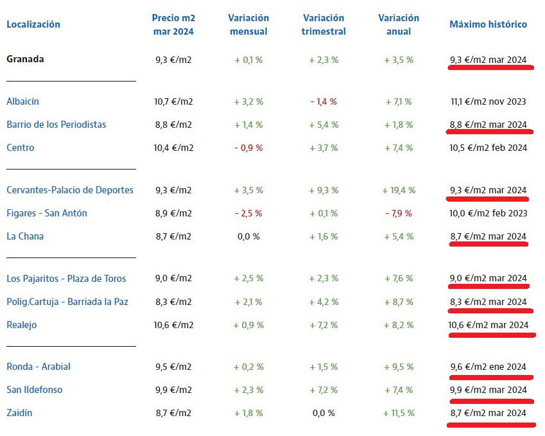The width and height of the screenshot is (545, 436).
Task: Open the Centro neighborhood link
Action: (x=21, y=148)
